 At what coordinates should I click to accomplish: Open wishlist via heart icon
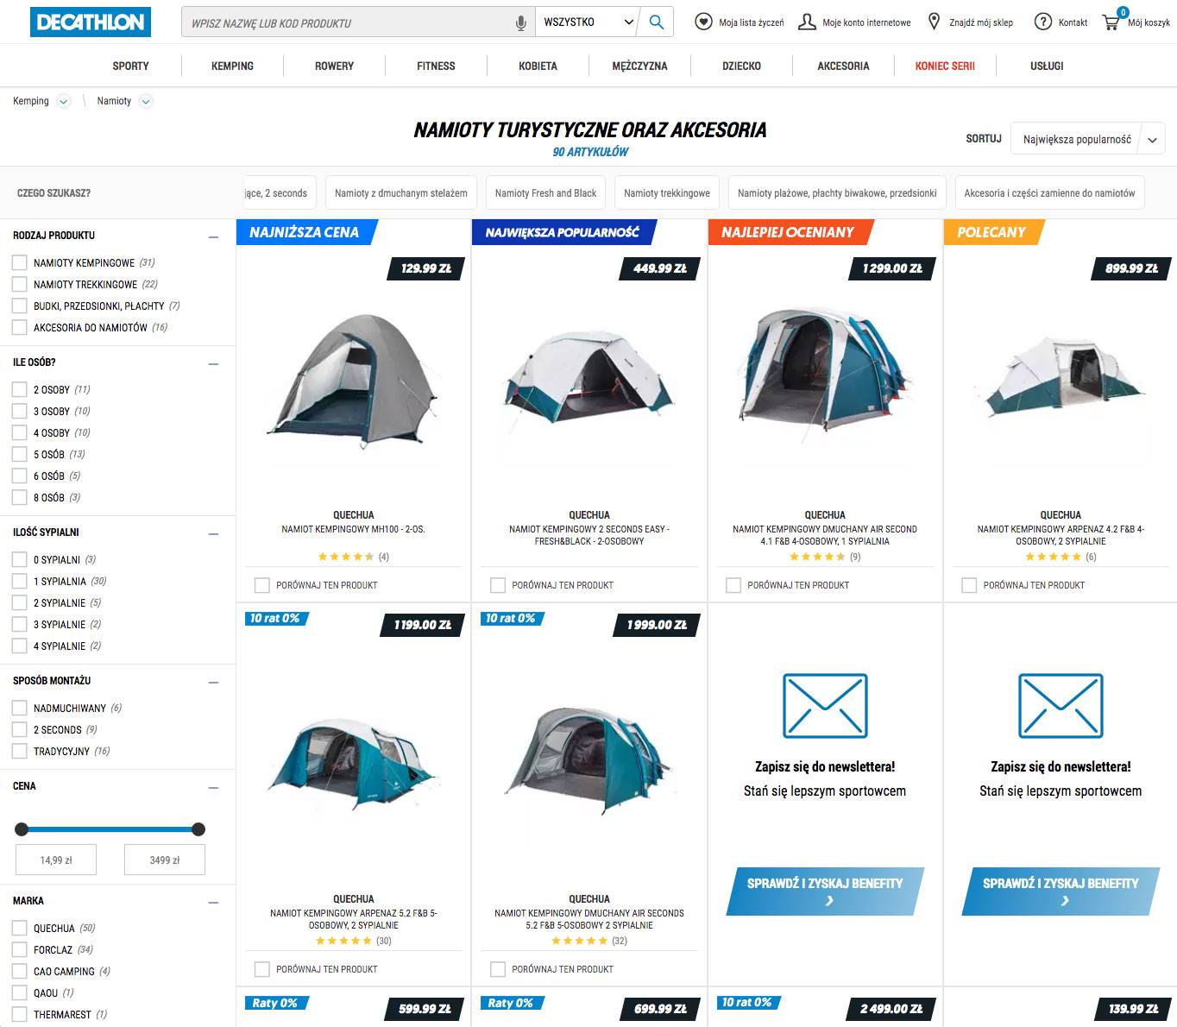704,22
